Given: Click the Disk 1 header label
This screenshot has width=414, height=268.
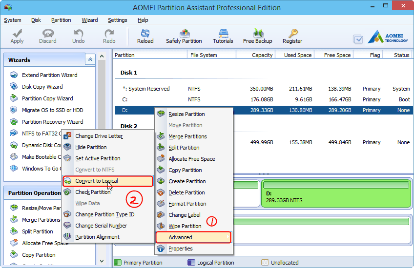Looking at the screenshot, I should click(128, 73).
